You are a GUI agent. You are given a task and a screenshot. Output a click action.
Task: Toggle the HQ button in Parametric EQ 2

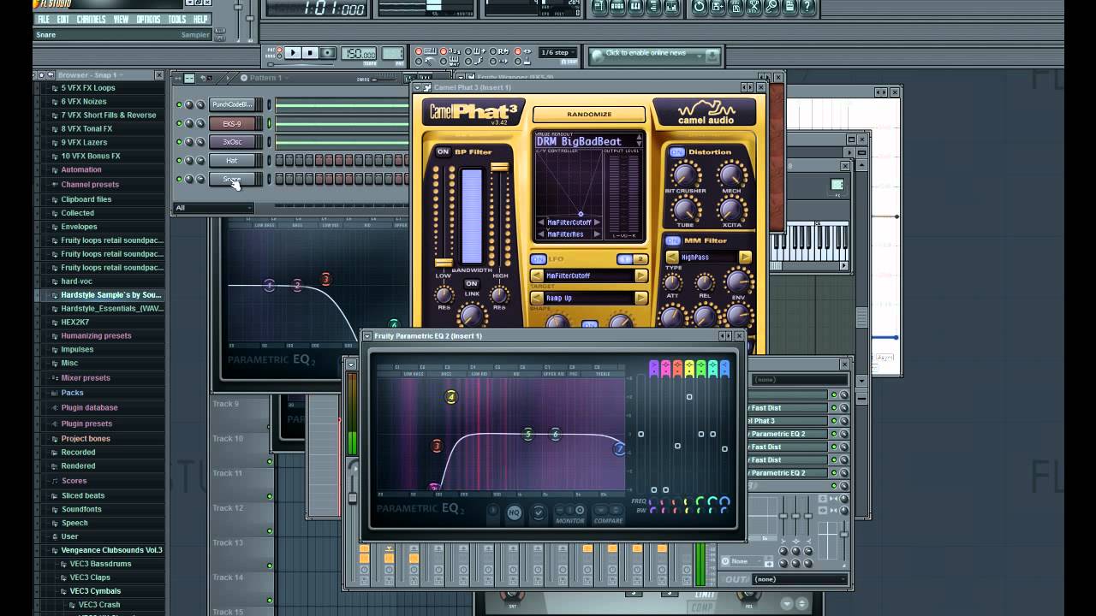(514, 512)
